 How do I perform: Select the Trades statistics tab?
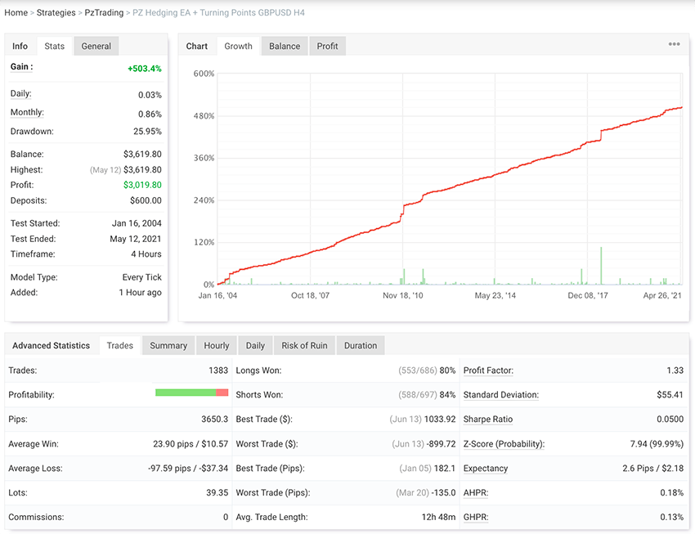coord(119,346)
